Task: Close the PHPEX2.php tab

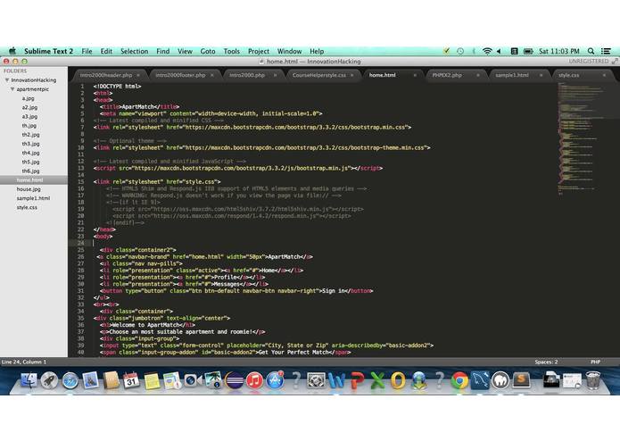Action: point(477,75)
